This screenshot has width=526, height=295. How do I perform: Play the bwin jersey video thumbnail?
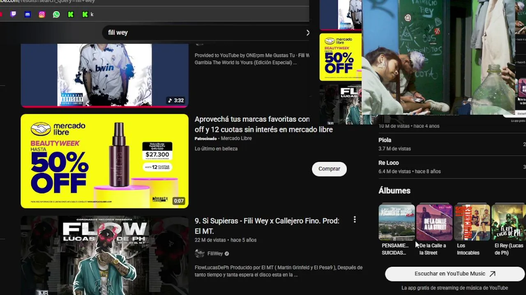point(104,75)
